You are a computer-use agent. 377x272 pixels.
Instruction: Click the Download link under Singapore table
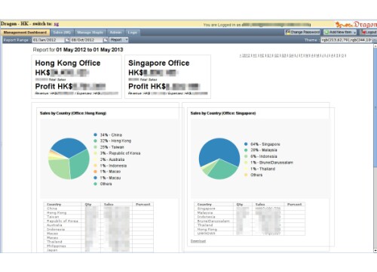click(198, 241)
